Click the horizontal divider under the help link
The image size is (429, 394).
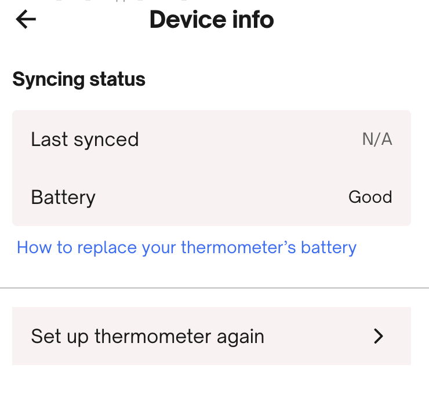click(214, 287)
